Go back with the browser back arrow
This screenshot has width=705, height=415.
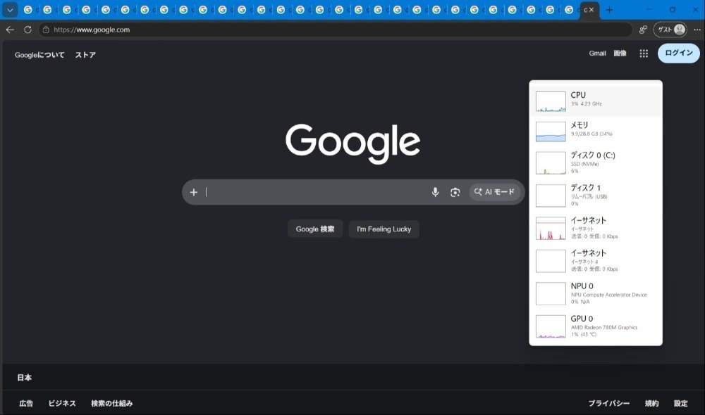click(x=10, y=30)
